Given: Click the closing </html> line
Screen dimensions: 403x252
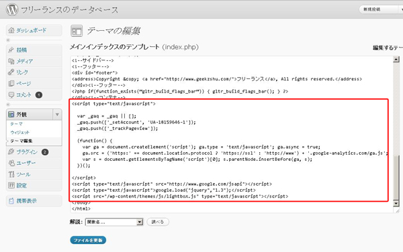Looking at the screenshot, I should [x=81, y=208].
